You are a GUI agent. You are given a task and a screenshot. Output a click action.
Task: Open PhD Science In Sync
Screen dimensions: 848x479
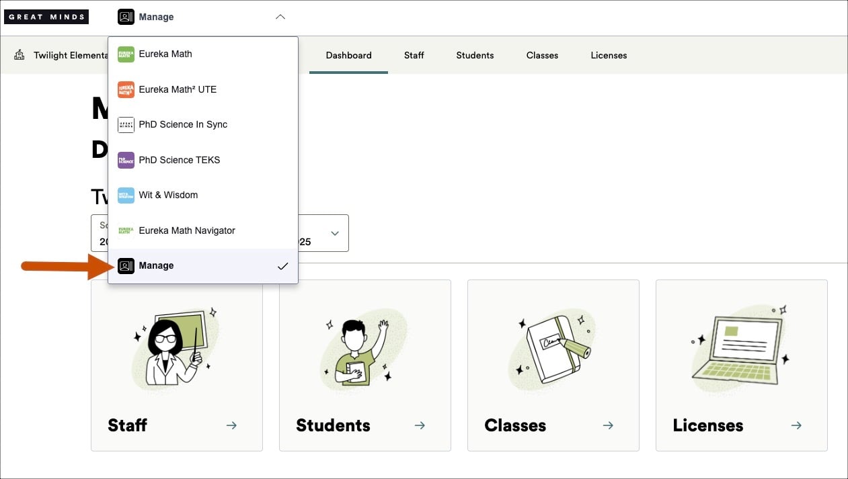coord(203,125)
